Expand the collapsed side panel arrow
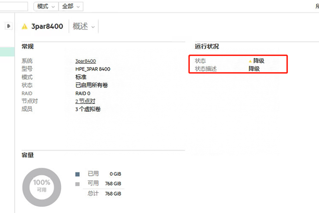Screen dimensions: 319x213 tap(8, 26)
